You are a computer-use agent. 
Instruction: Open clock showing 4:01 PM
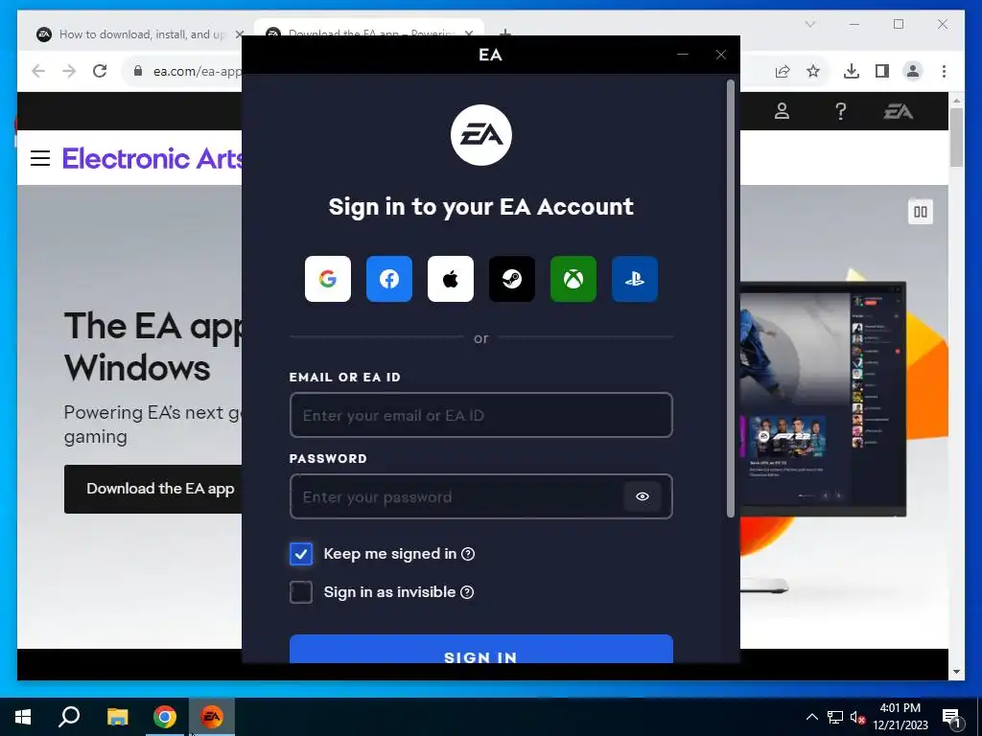900,708
